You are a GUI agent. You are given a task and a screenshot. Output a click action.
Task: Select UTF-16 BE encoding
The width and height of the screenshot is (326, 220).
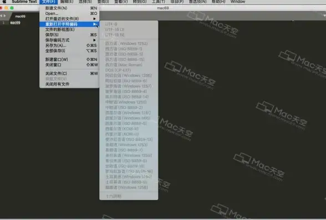[x=129, y=35]
